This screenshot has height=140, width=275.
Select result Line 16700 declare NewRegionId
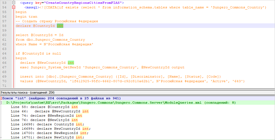coord(50,133)
